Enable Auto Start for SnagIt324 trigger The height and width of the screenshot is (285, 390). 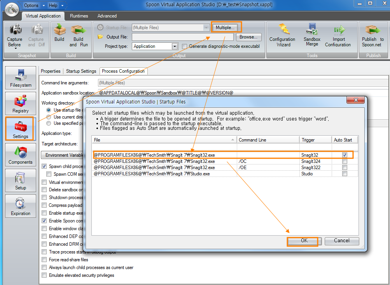(345, 161)
